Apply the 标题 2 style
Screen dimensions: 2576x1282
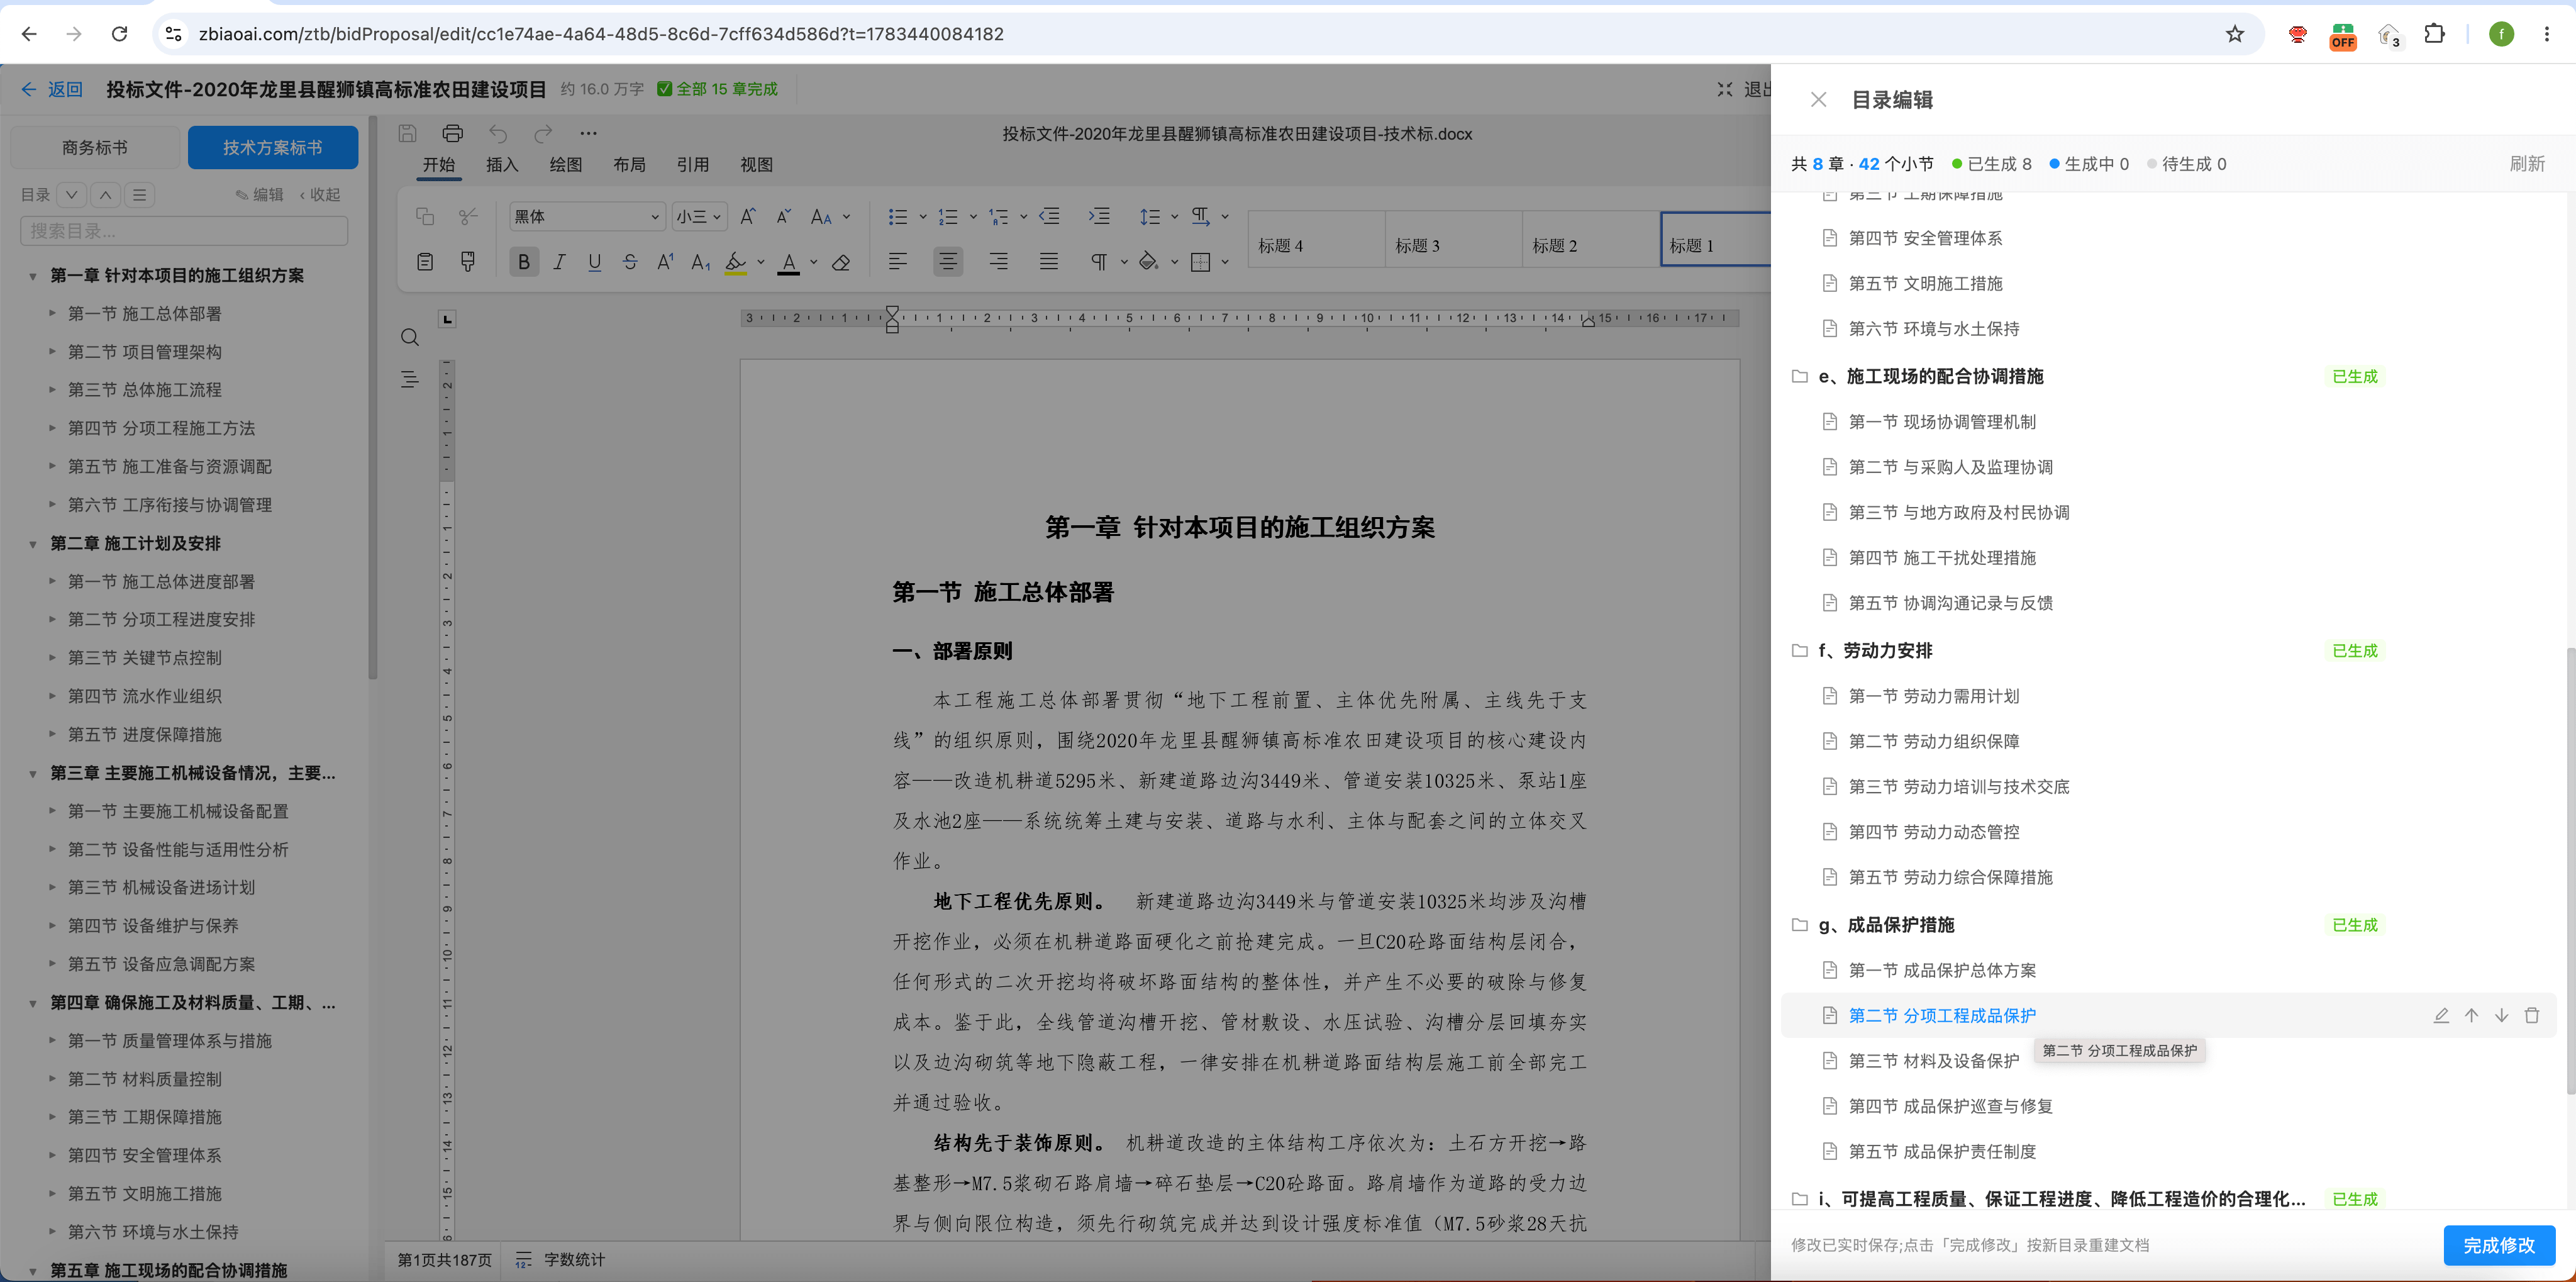coord(1590,239)
